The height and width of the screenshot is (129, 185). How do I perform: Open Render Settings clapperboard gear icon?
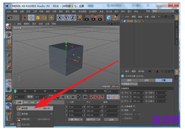tap(100, 18)
